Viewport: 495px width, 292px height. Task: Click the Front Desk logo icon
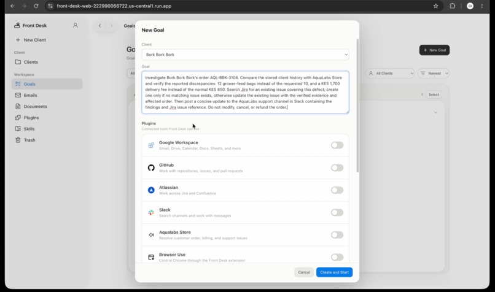(17, 25)
